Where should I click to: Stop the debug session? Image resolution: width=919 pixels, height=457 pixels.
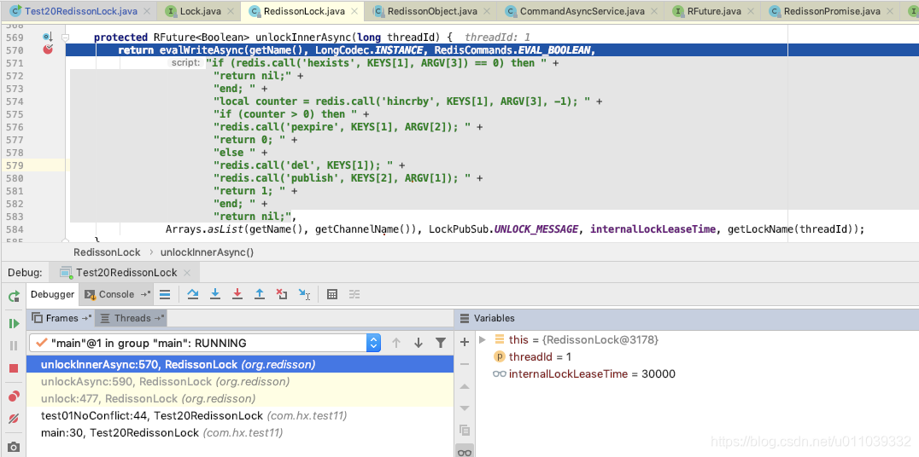(14, 368)
